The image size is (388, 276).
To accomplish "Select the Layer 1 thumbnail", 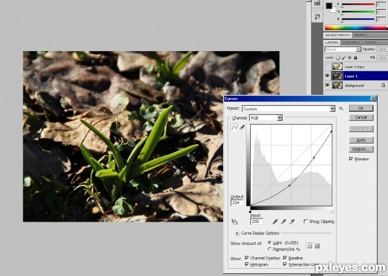I will coord(338,76).
